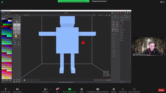Image resolution: width=166 pixels, height=93 pixels.
Task: Select the marquee box-select tool icon
Action: click(x=17, y=31)
